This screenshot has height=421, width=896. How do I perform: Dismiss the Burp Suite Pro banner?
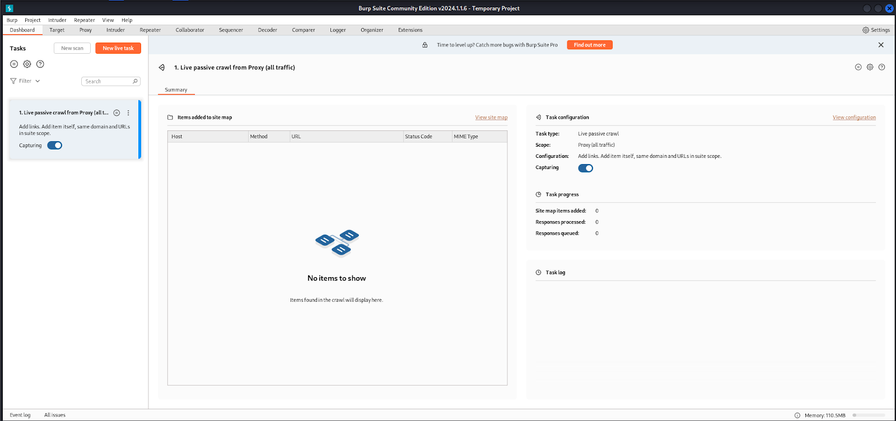881,45
